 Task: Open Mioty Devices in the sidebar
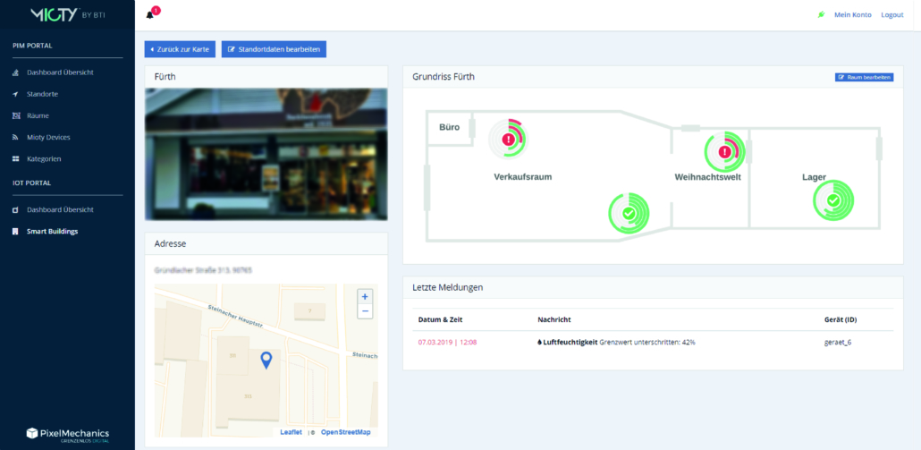click(x=48, y=137)
